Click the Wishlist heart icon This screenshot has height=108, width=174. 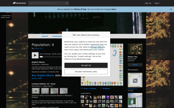pyautogui.click(x=101, y=88)
